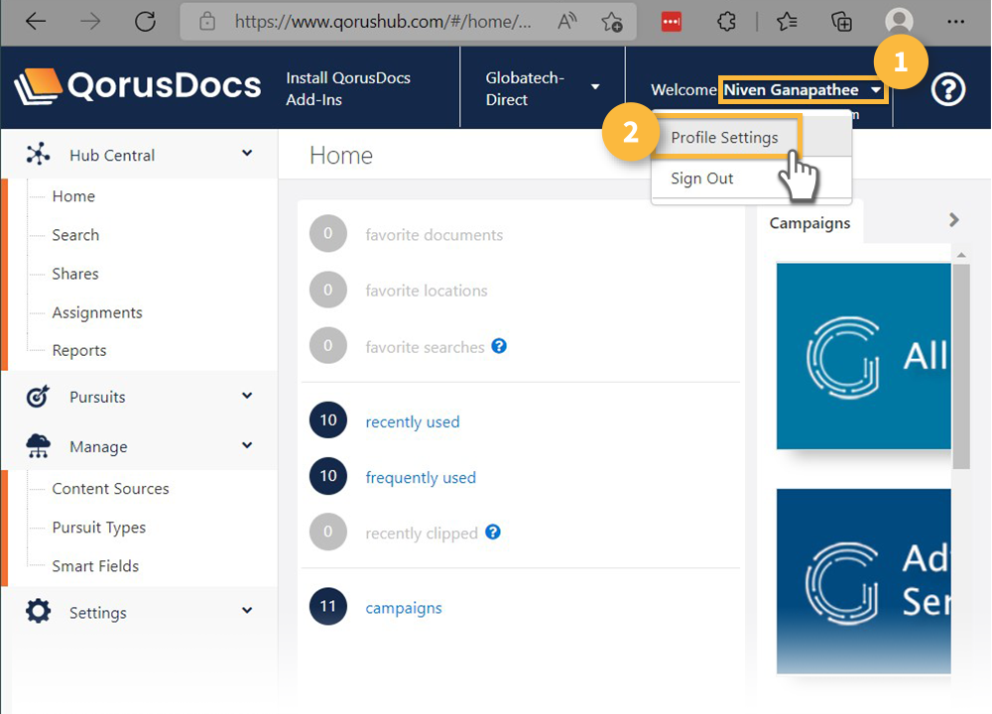
Task: Click the browser address bar
Action: (x=377, y=21)
